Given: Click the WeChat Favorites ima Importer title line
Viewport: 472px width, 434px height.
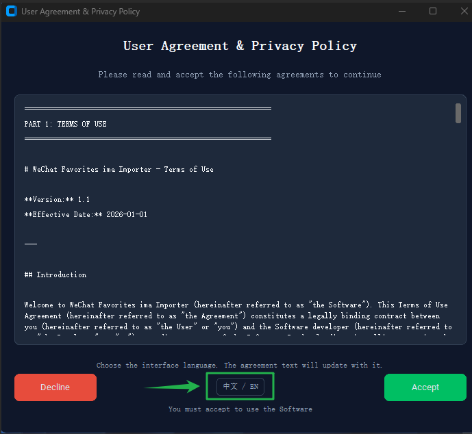Looking at the screenshot, I should click(x=119, y=169).
